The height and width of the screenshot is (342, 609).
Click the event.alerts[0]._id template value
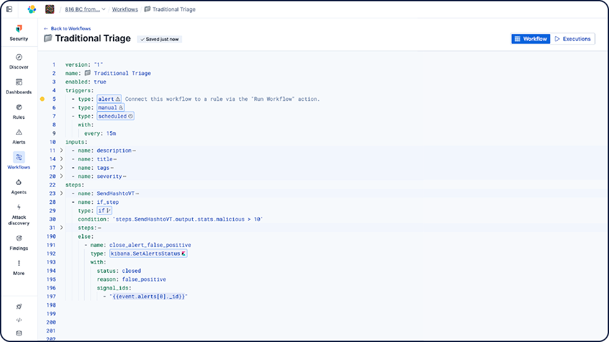coord(148,296)
